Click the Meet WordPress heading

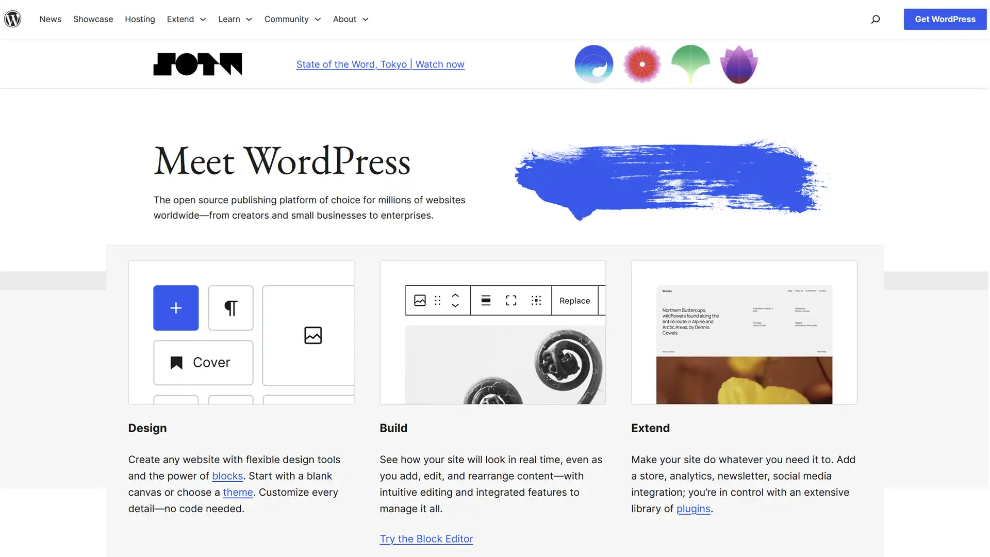pos(282,161)
